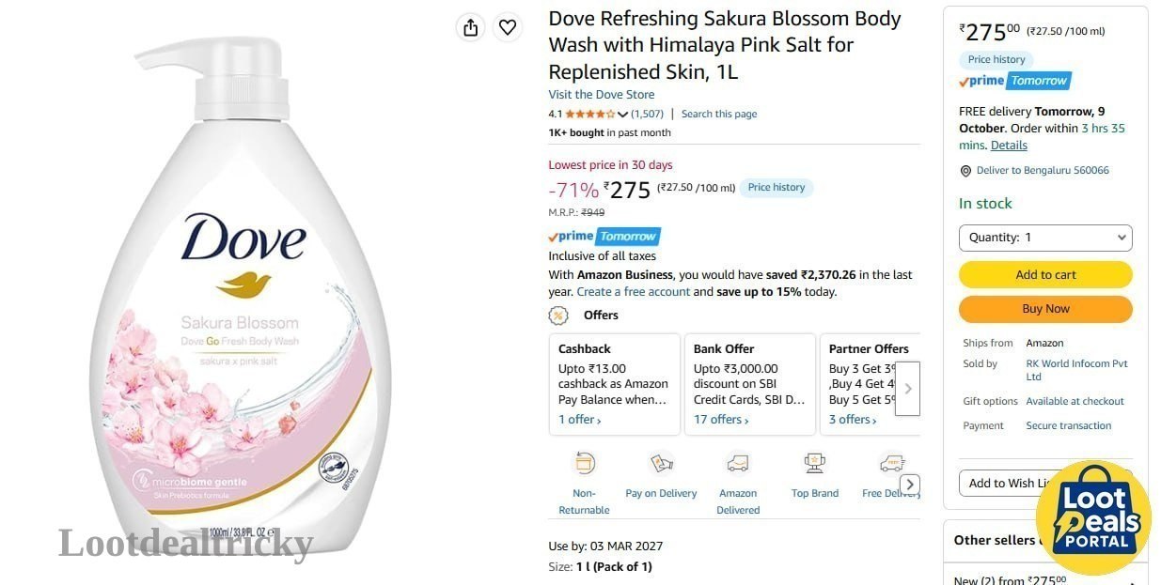
Task: Click the Add to cart button
Action: point(1045,274)
